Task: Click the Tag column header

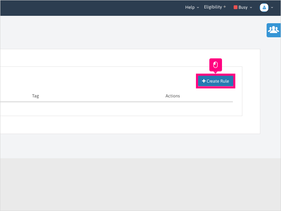Action: pyautogui.click(x=35, y=96)
